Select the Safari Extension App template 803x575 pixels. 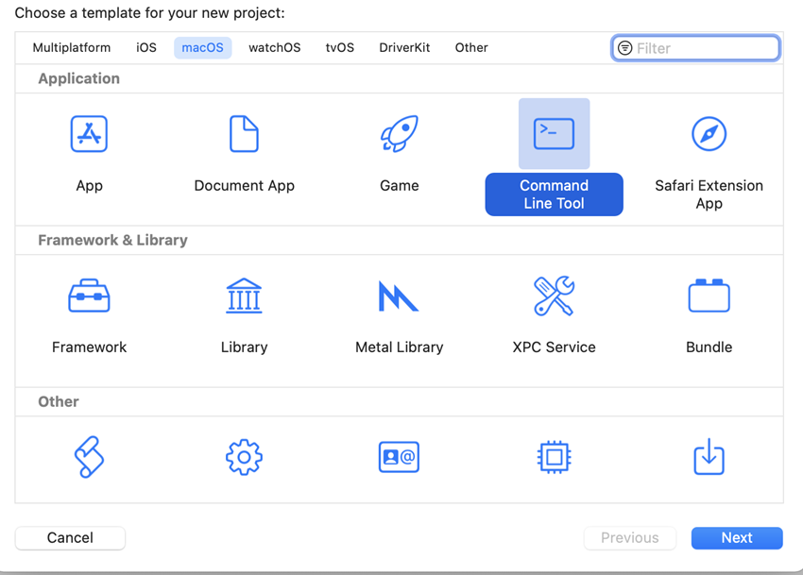(x=709, y=133)
